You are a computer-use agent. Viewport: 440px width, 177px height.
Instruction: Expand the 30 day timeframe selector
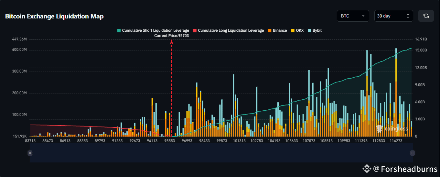click(393, 16)
